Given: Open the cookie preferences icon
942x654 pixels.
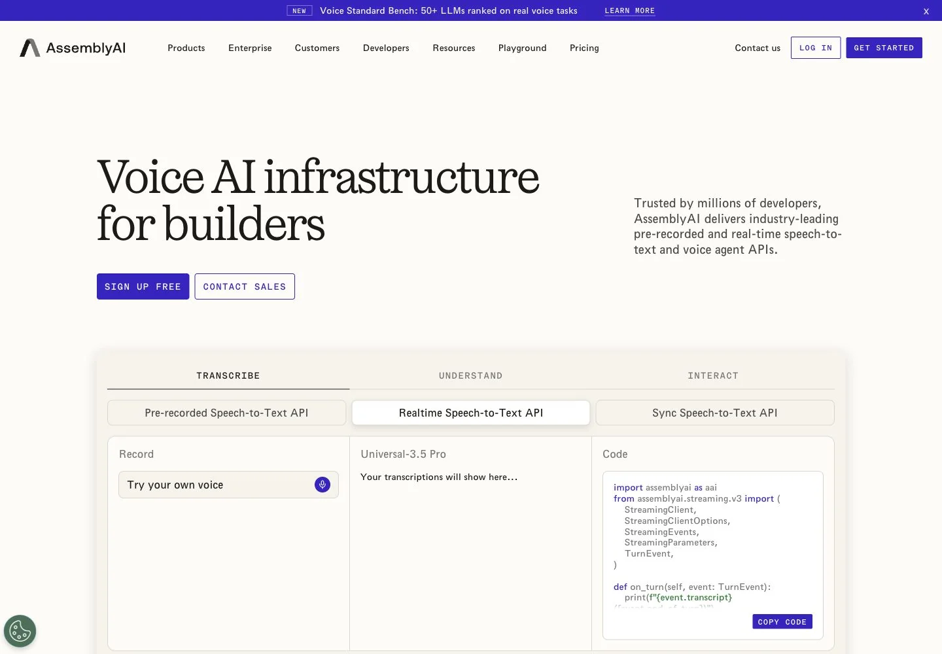Looking at the screenshot, I should pyautogui.click(x=20, y=631).
